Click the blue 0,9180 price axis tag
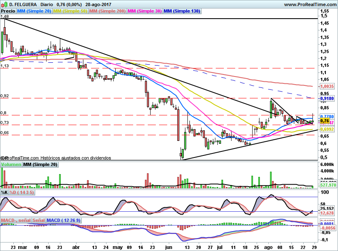 click(x=326, y=98)
